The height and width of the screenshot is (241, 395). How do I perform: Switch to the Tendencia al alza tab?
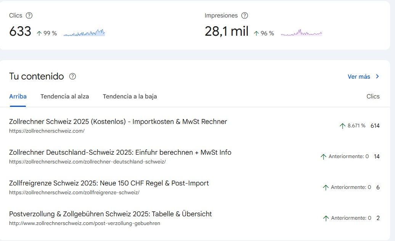point(64,96)
